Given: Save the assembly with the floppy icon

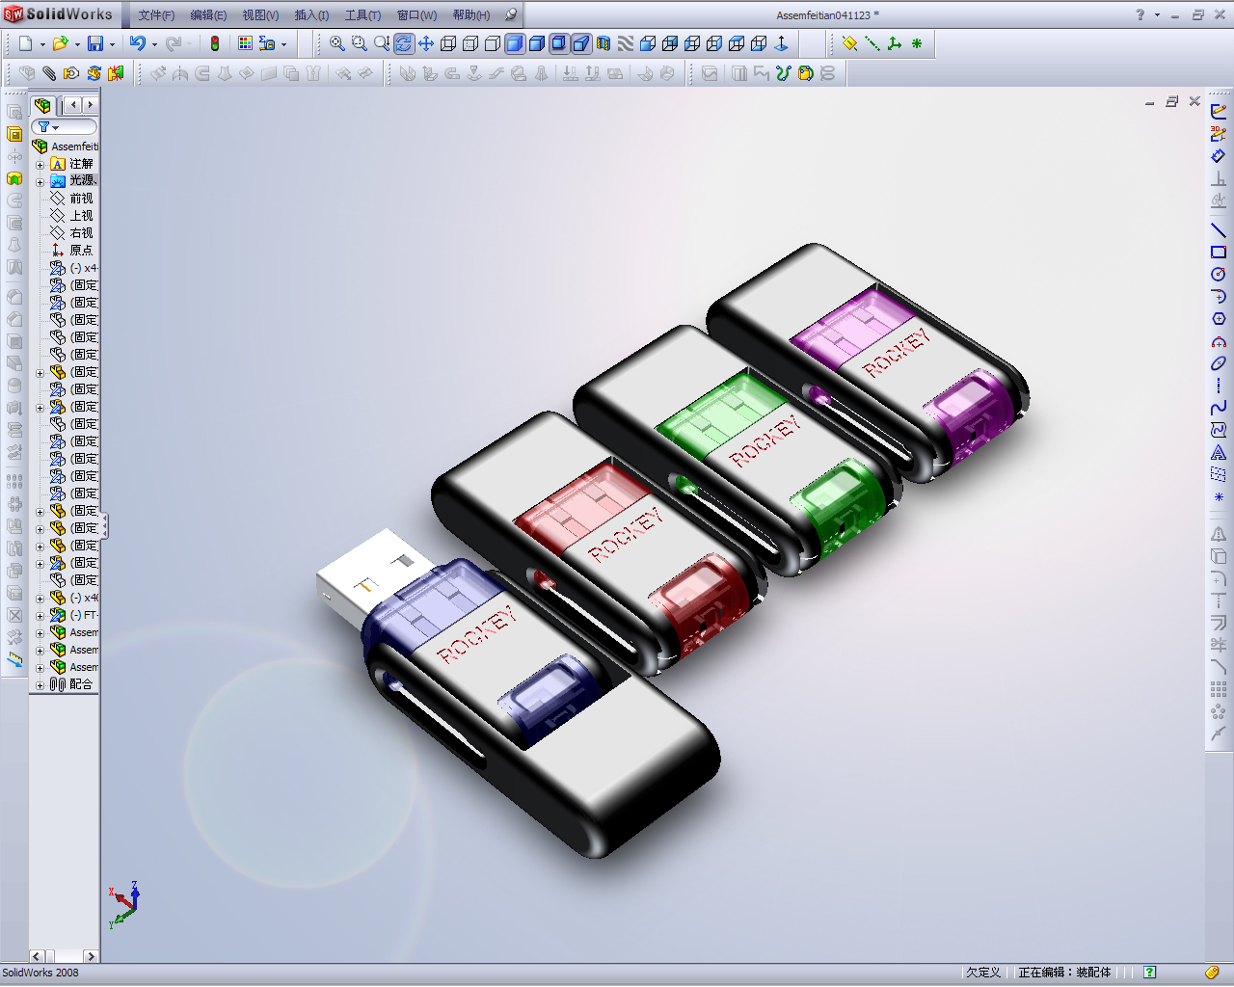Looking at the screenshot, I should pyautogui.click(x=95, y=43).
